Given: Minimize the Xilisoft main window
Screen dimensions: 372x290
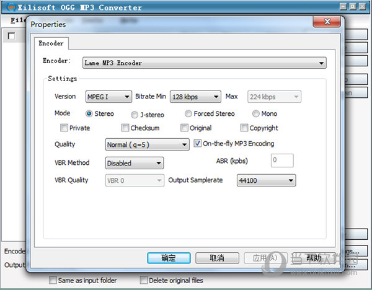Looking at the screenshot, I should click(x=343, y=7).
